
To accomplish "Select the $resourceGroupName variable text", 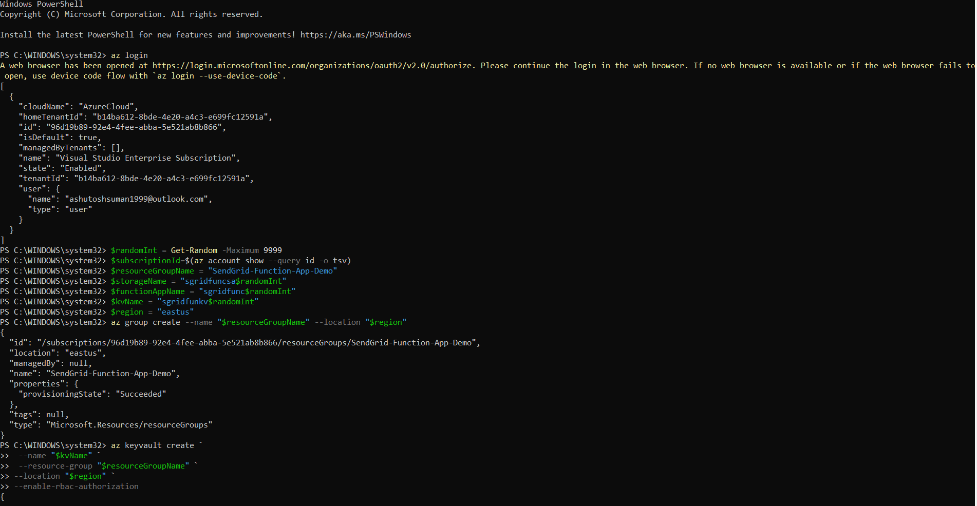I will click(153, 270).
